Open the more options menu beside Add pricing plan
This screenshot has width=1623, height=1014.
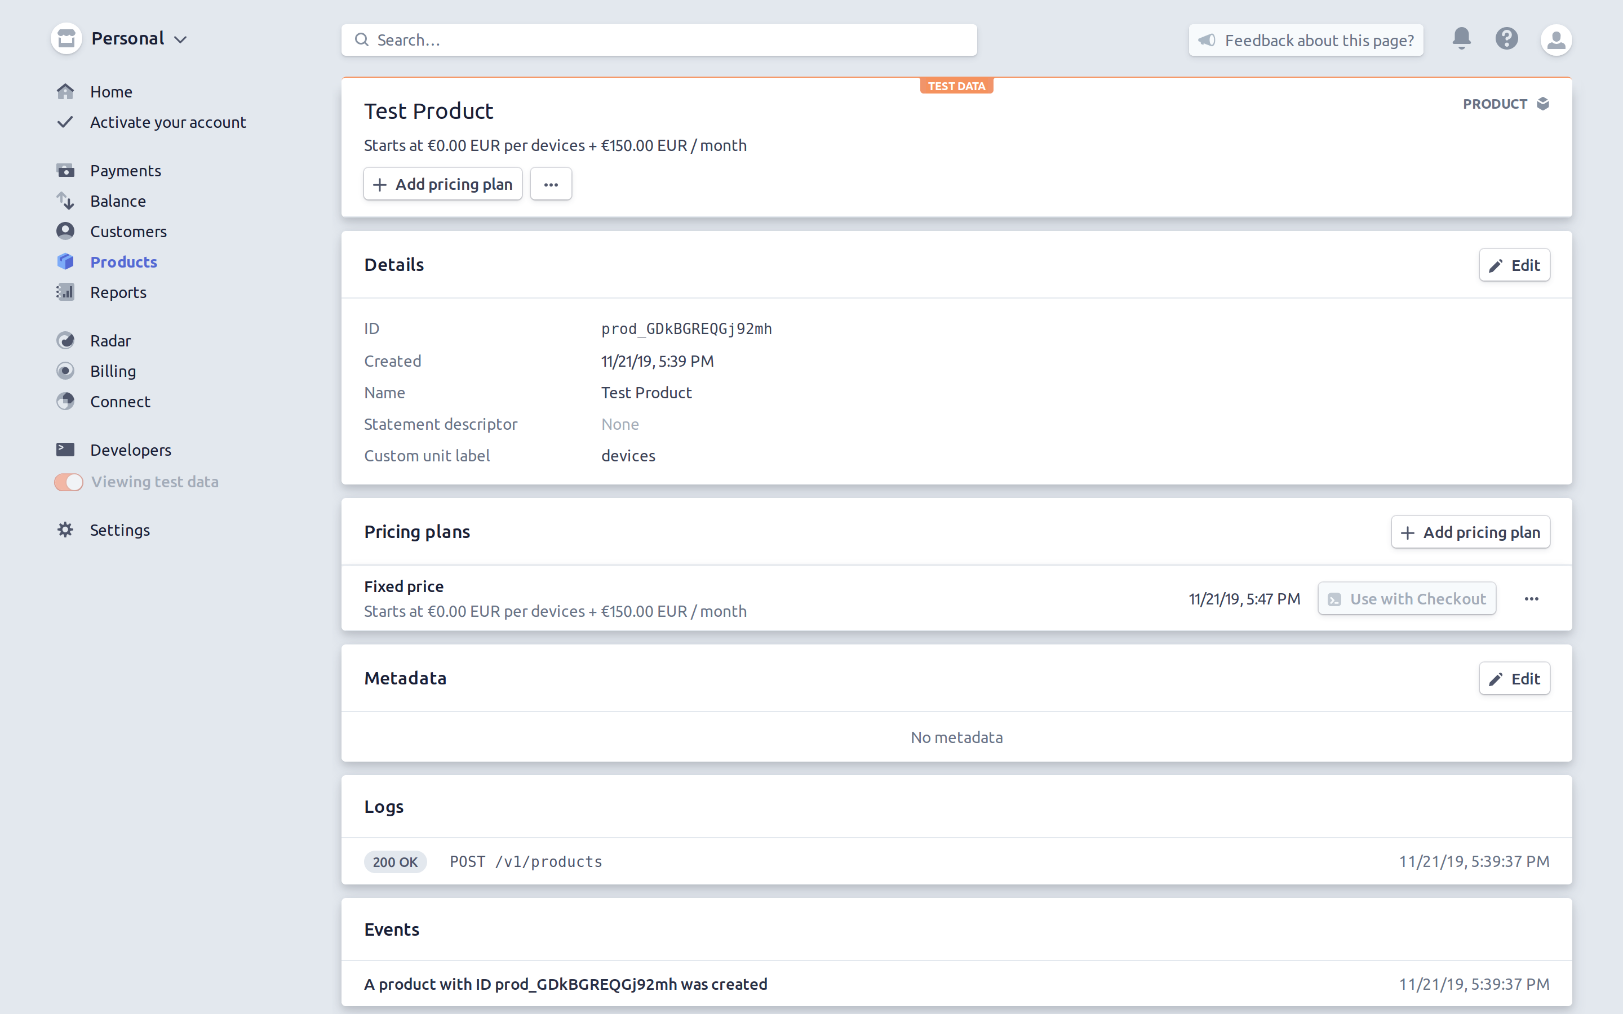click(551, 184)
